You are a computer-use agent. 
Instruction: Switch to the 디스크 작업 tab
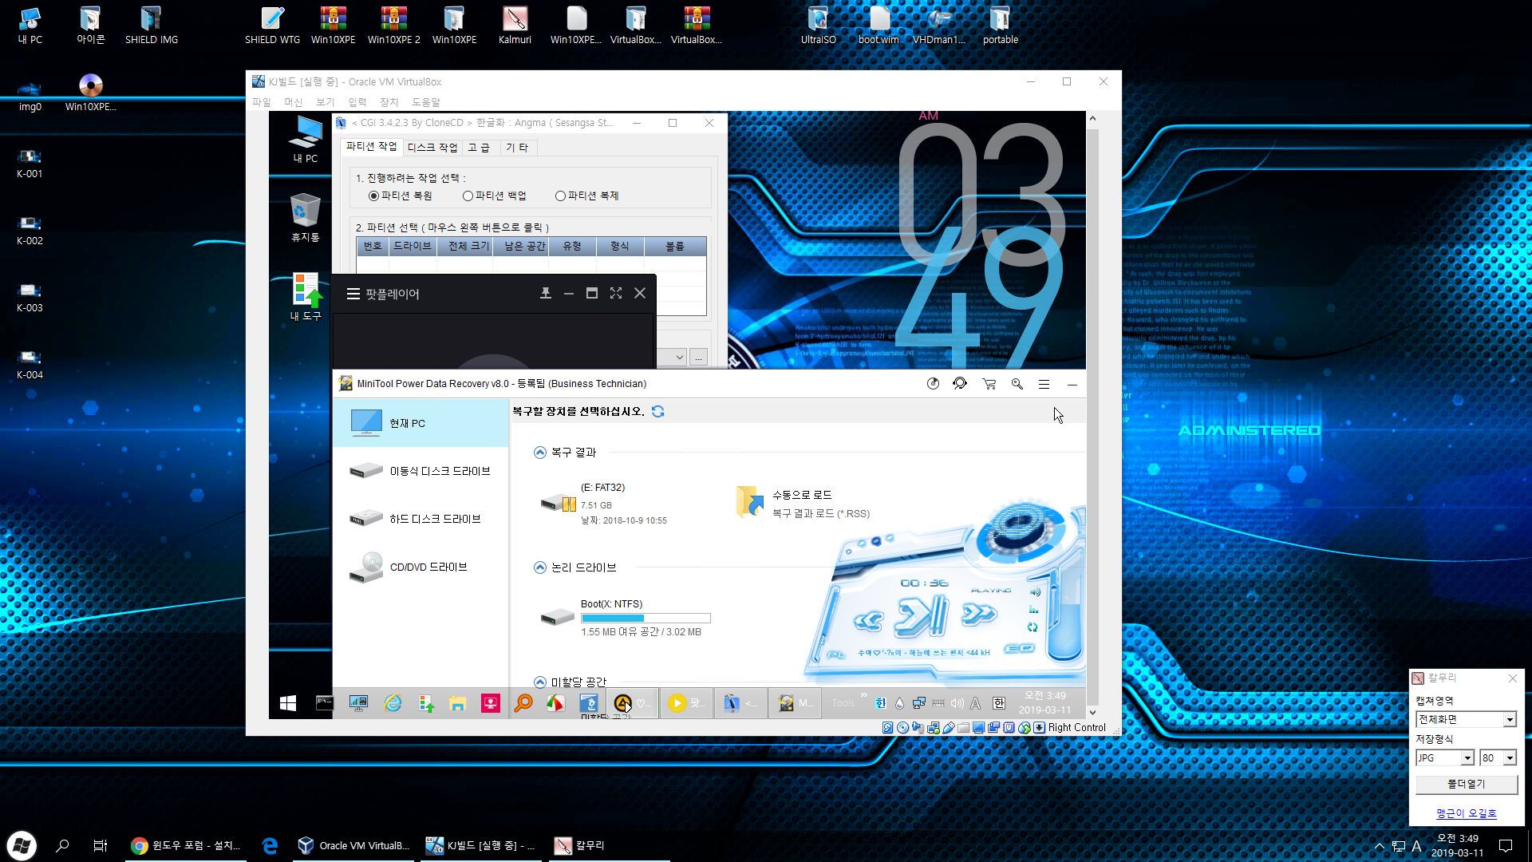[432, 148]
